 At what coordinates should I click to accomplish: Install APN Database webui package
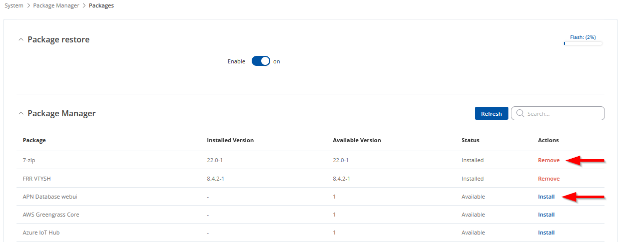546,196
